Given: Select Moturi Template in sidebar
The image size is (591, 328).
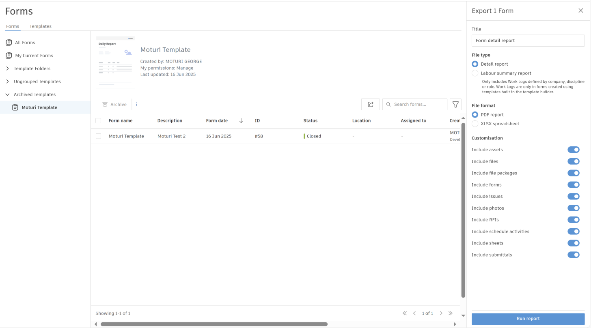Looking at the screenshot, I should 39,107.
